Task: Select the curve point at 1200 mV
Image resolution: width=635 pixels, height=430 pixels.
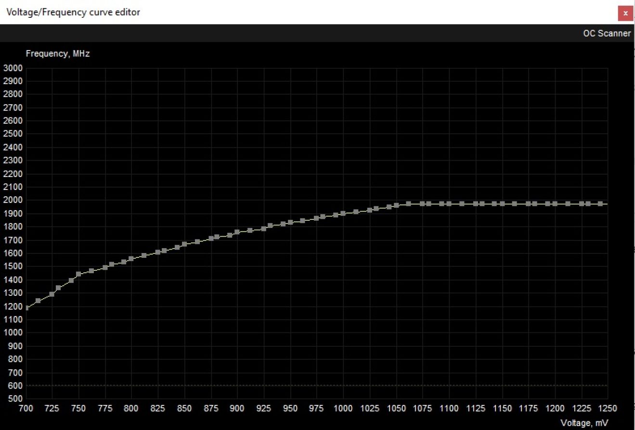Action: (555, 203)
